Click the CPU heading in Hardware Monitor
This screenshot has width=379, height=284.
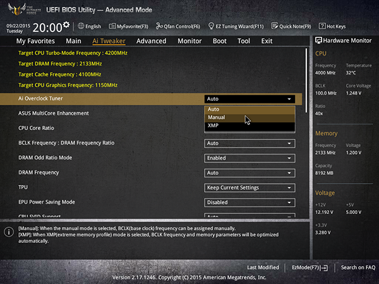point(321,54)
